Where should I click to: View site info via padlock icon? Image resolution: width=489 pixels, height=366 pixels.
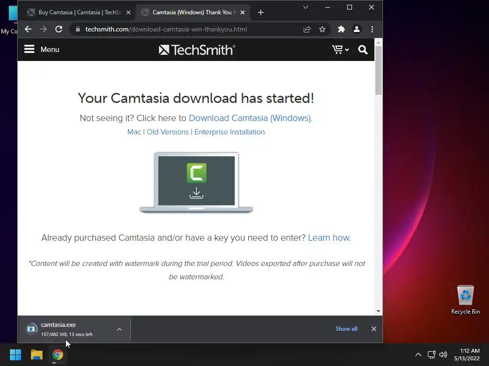click(78, 29)
